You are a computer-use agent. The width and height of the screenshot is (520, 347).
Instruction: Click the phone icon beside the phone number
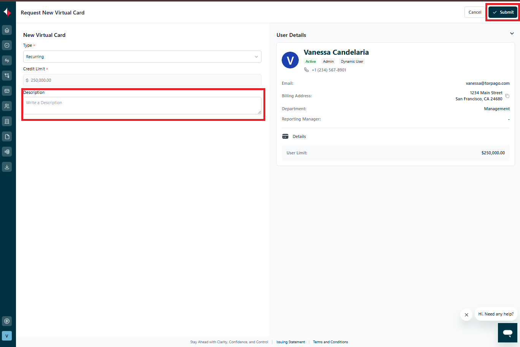point(306,70)
